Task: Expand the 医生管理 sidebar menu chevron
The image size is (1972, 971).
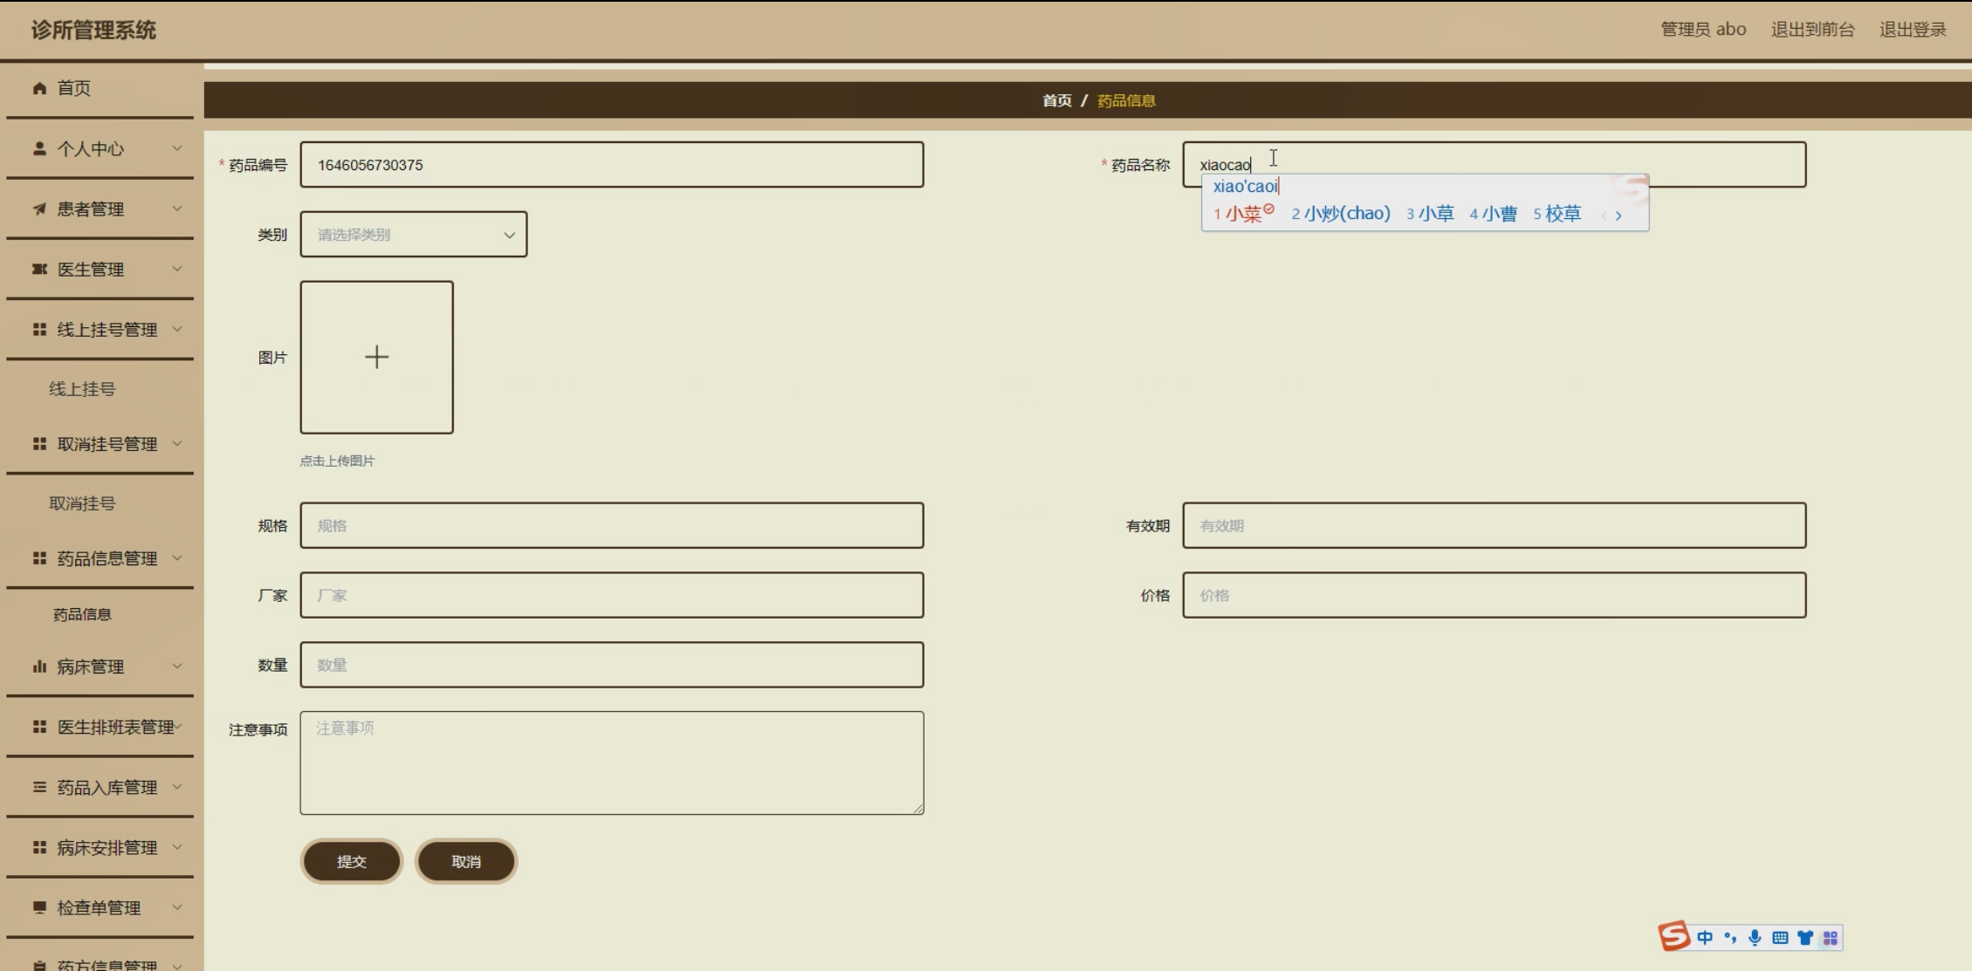Action: coord(177,269)
